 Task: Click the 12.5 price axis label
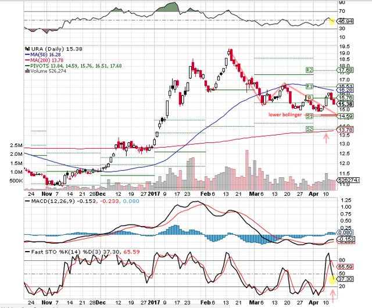(x=344, y=154)
